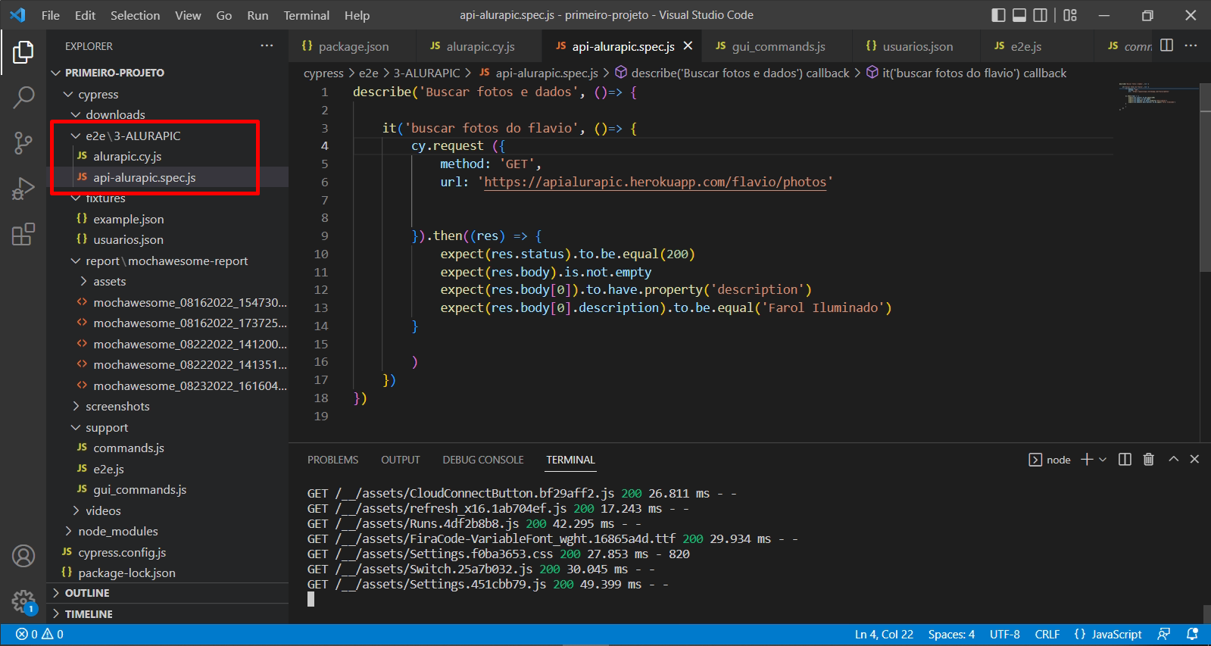Expand the videos folder
The height and width of the screenshot is (646, 1211).
click(x=167, y=510)
